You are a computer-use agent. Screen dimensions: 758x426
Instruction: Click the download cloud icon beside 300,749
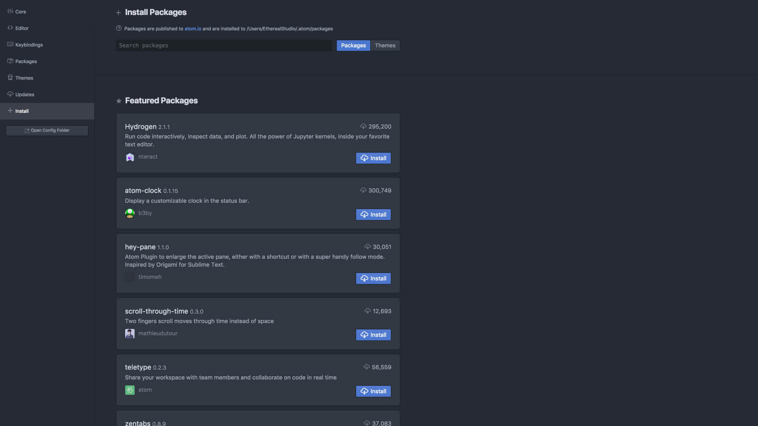pyautogui.click(x=363, y=190)
